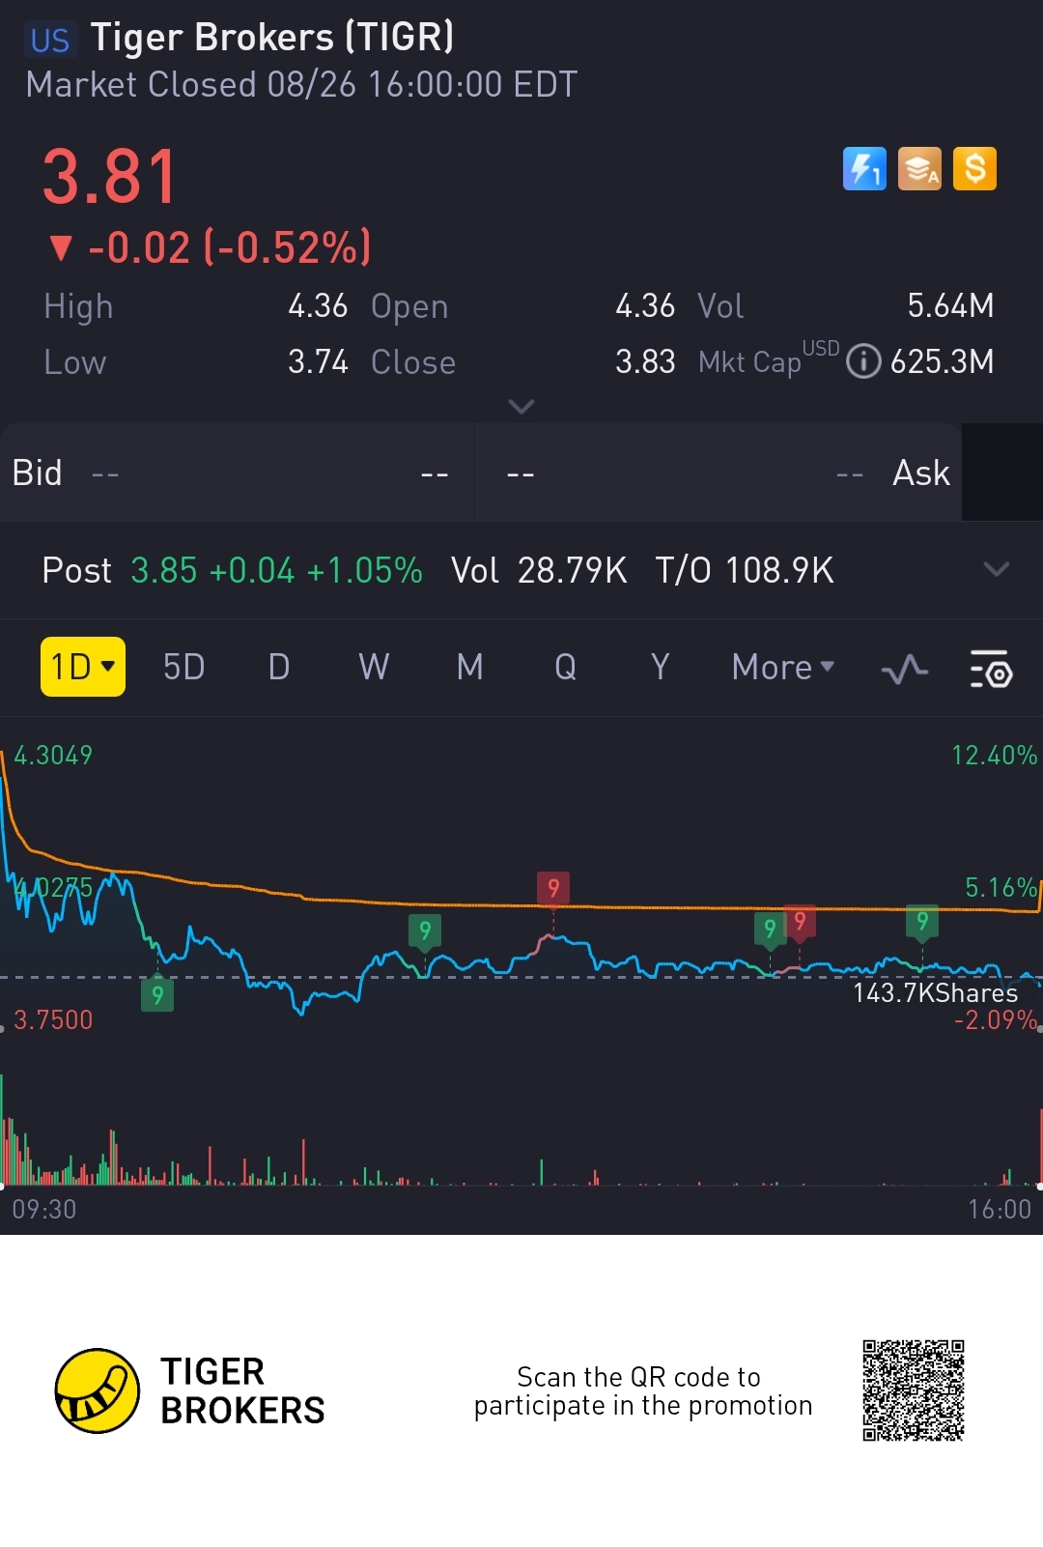Tap the Bid label
The width and height of the screenshot is (1043, 1547).
coord(37,473)
